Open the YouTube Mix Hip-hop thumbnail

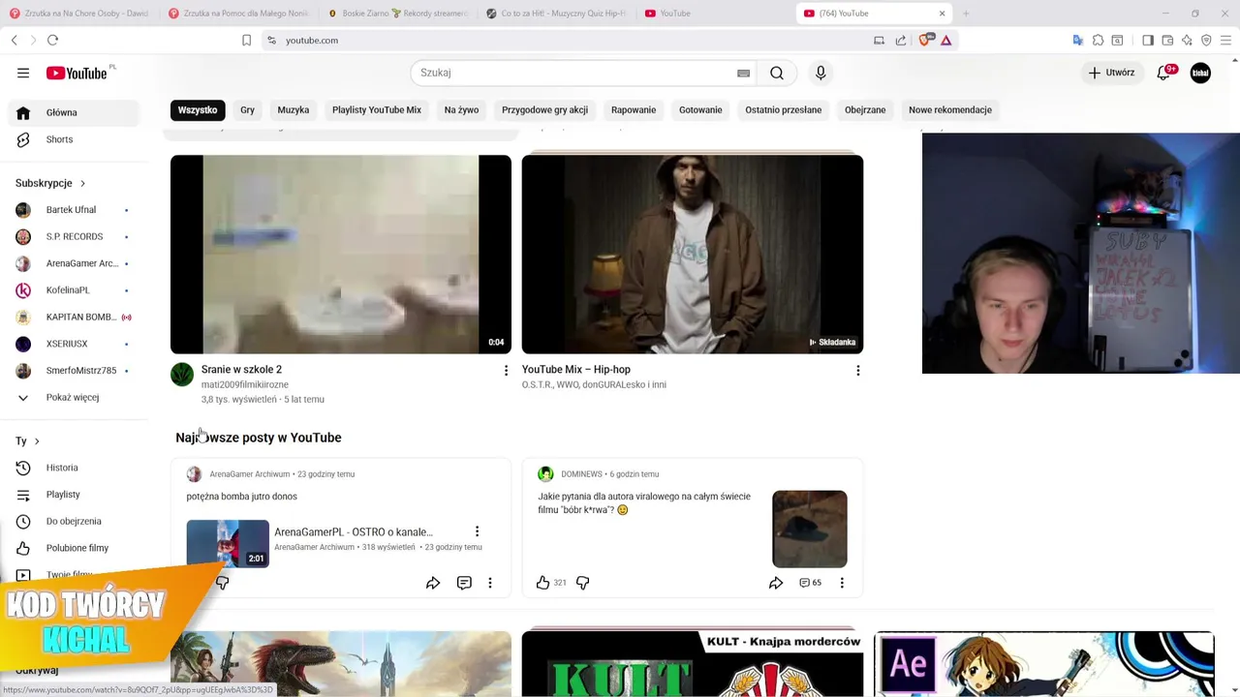693,255
